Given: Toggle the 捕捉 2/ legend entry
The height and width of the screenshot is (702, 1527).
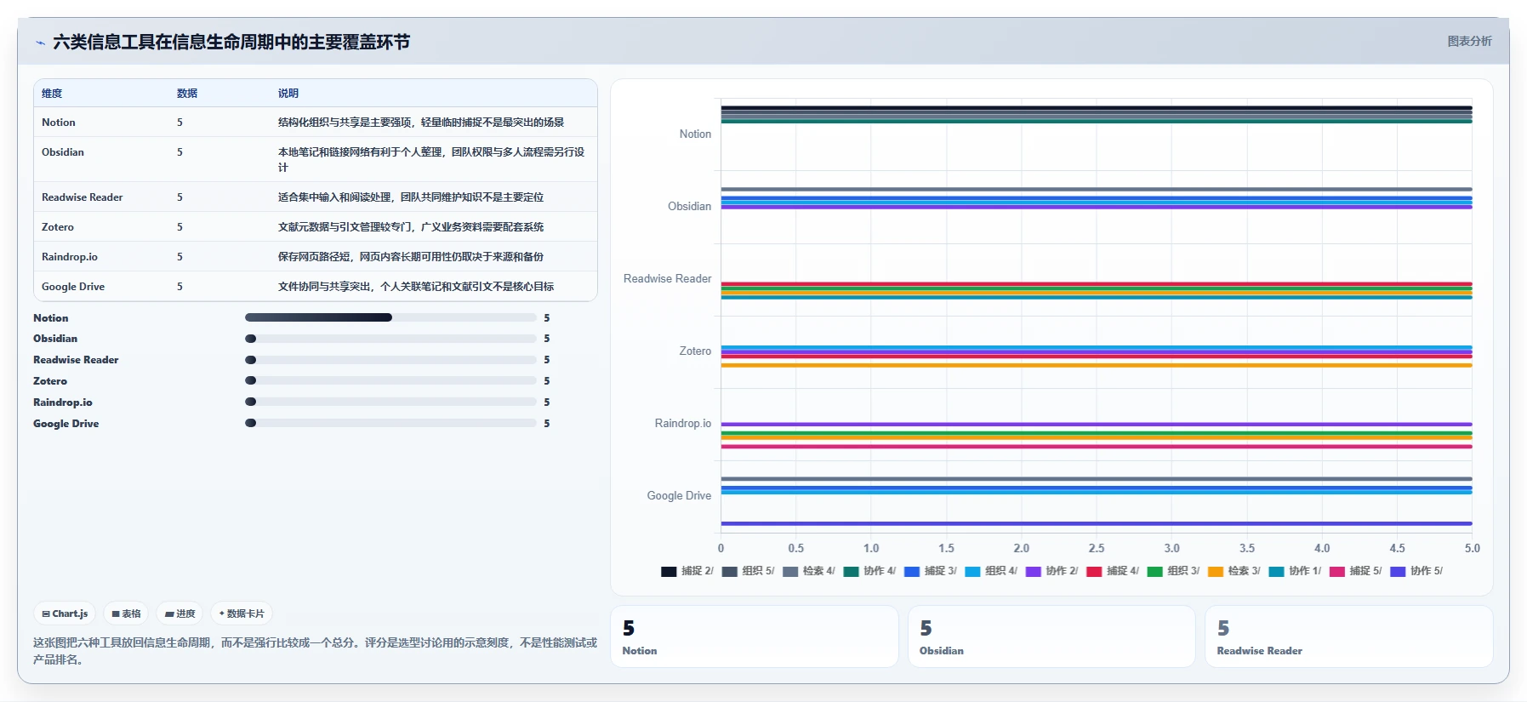Looking at the screenshot, I should tap(687, 571).
